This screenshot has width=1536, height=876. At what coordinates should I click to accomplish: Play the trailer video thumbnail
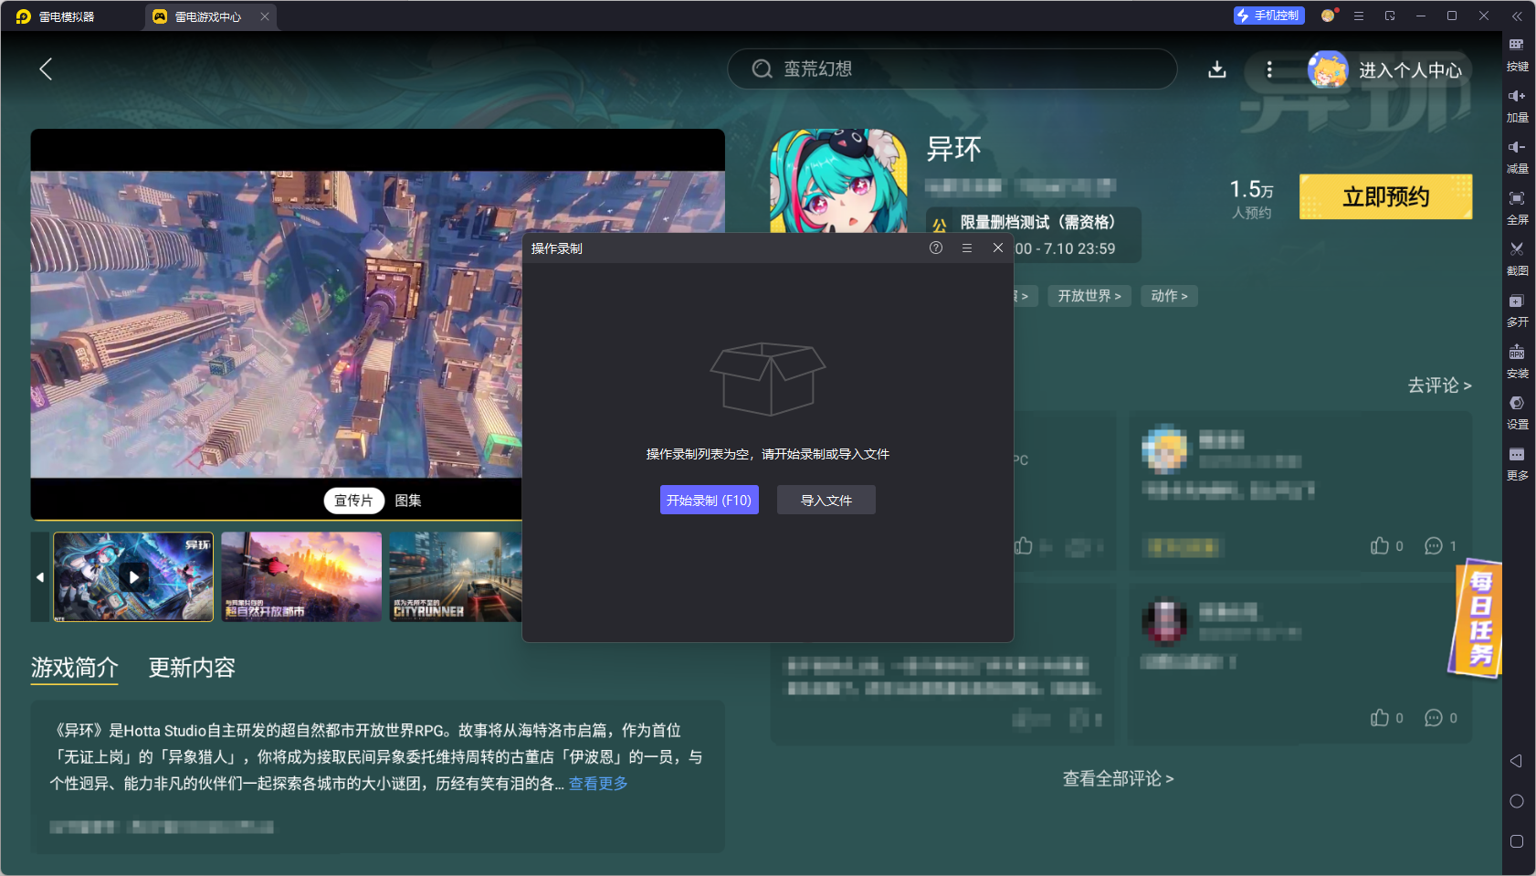pyautogui.click(x=133, y=577)
